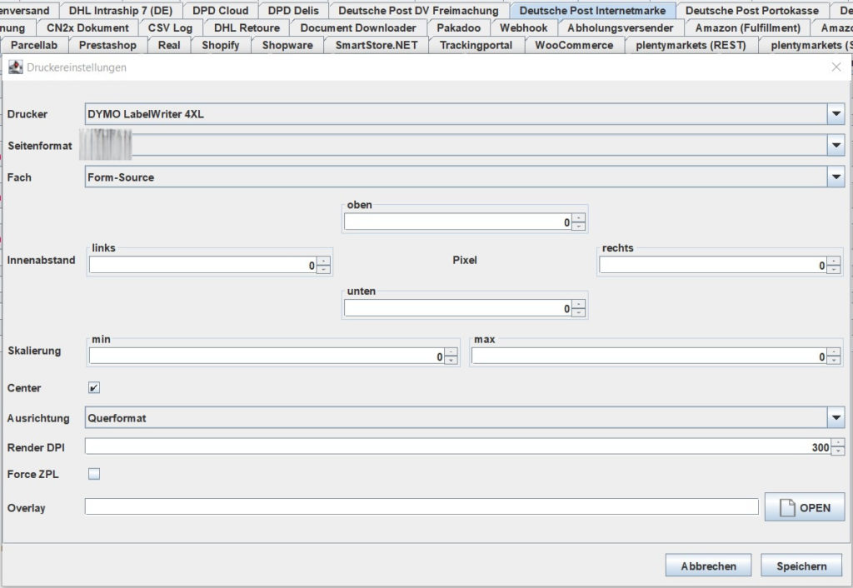This screenshot has height=588, width=853.
Task: Decrease the links padding value
Action: (x=324, y=269)
